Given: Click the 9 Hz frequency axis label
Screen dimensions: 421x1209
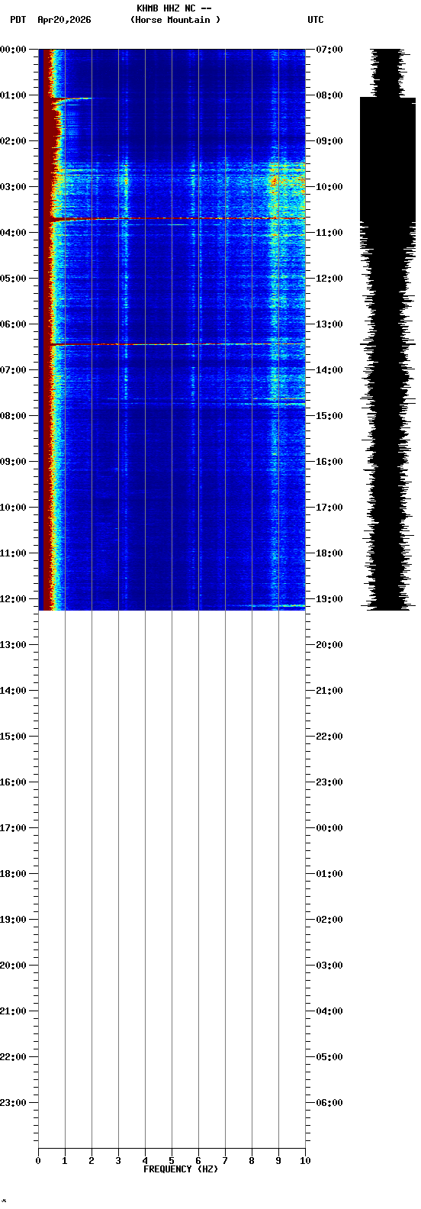Looking at the screenshot, I should [x=278, y=1161].
